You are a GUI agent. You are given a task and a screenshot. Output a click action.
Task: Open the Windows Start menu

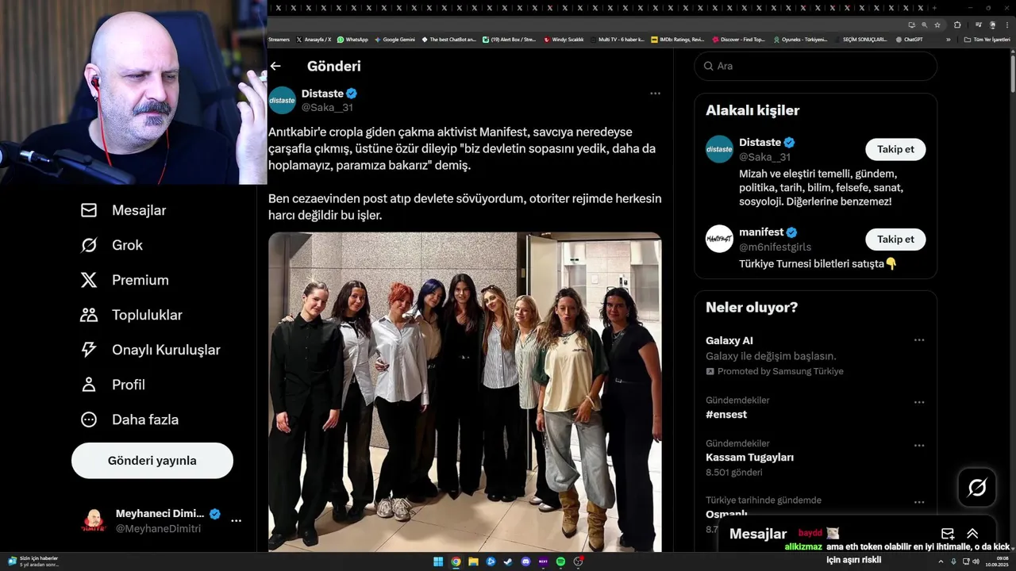pos(438,561)
